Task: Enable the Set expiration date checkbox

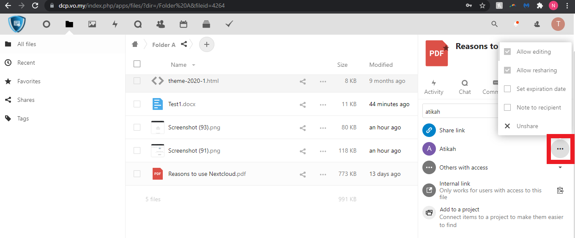Action: pyautogui.click(x=508, y=89)
